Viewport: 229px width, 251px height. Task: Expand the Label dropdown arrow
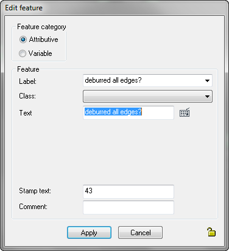(207, 81)
